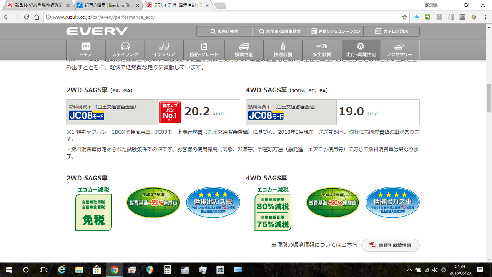Viewport: 492px width, 277px height.
Task: Click the 4WD 低排出ガス車 blue badge
Action: 392,202
